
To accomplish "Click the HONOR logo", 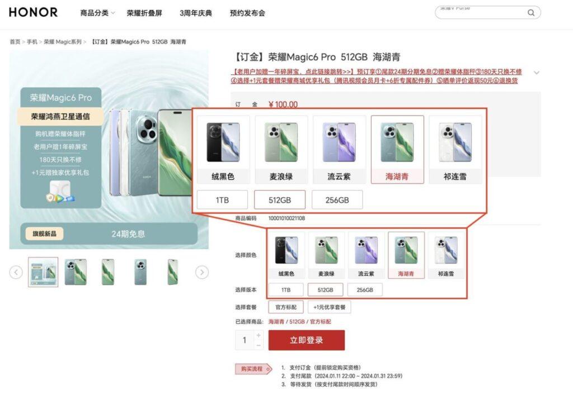I will pyautogui.click(x=33, y=12).
